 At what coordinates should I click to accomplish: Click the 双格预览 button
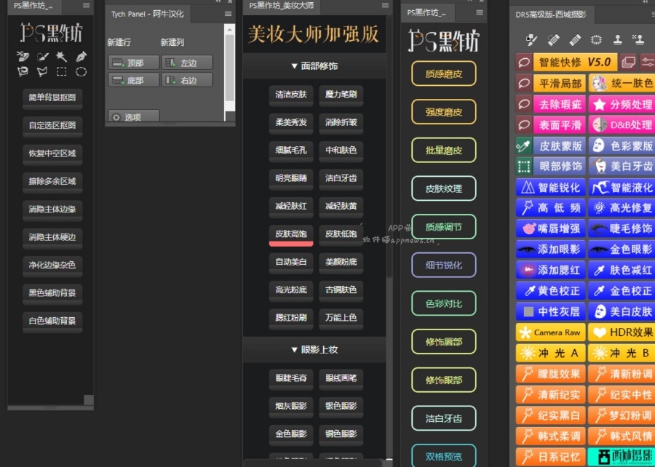click(x=444, y=456)
